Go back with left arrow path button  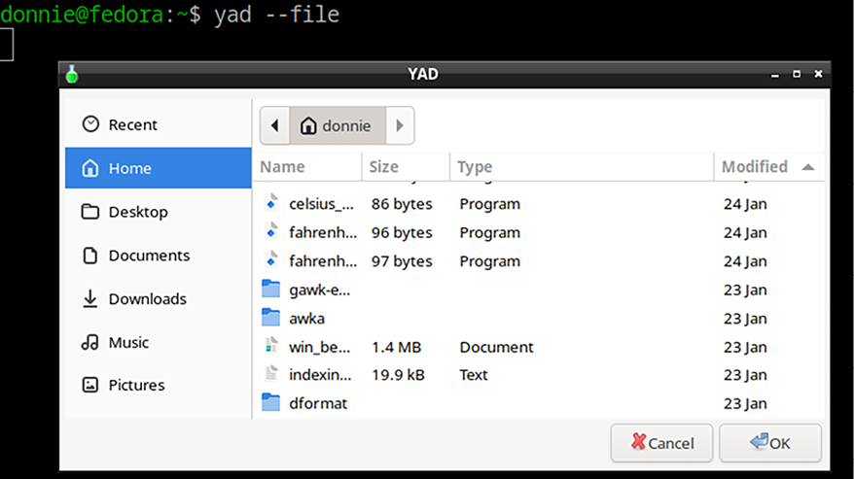click(275, 125)
